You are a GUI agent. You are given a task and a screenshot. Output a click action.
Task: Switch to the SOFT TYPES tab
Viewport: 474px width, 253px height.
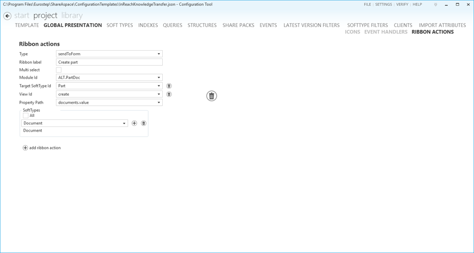pyautogui.click(x=120, y=25)
